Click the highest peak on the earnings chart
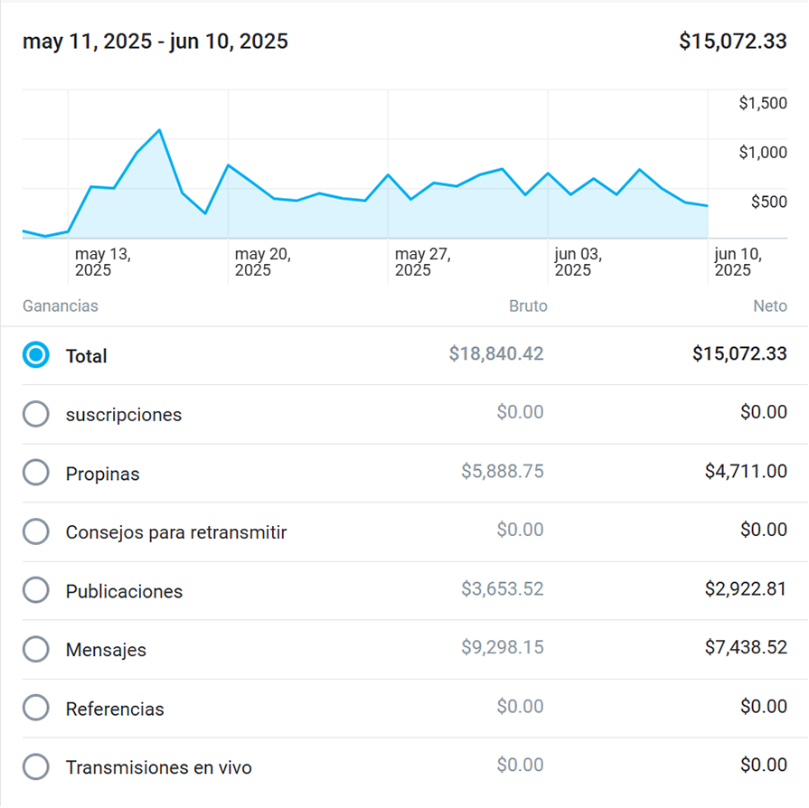This screenshot has width=809, height=808. tap(160, 130)
